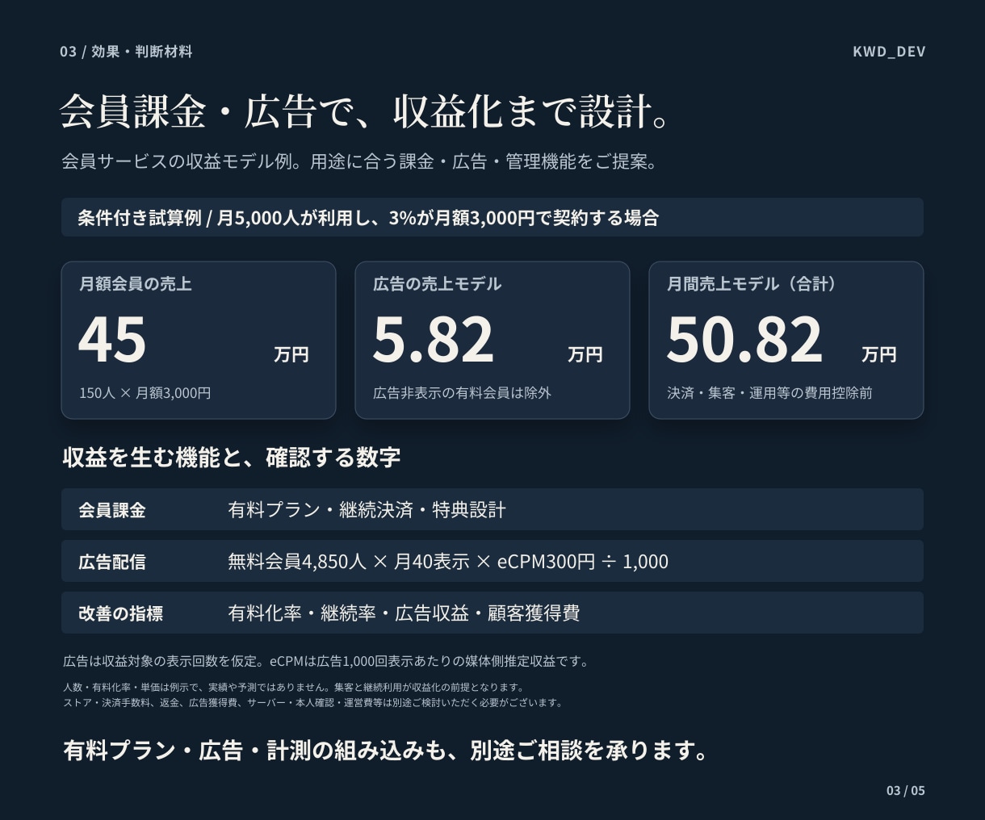Viewport: 985px width, 820px height.
Task: Click the '広告非表示の有料会員は除外' note
Action: pyautogui.click(x=462, y=393)
